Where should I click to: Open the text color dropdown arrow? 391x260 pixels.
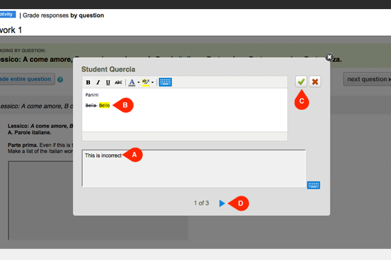[138, 83]
